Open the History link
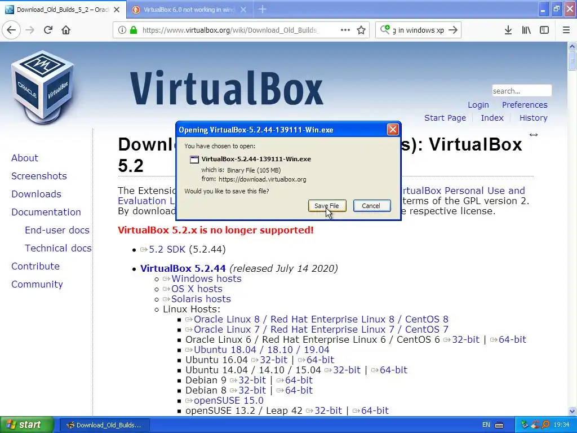577x433 pixels. pyautogui.click(x=533, y=118)
